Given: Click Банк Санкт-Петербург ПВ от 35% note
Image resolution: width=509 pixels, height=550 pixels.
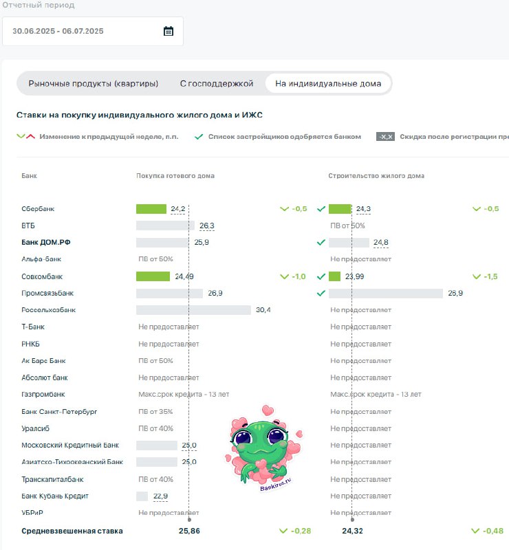Looking at the screenshot, I should pos(155,411).
